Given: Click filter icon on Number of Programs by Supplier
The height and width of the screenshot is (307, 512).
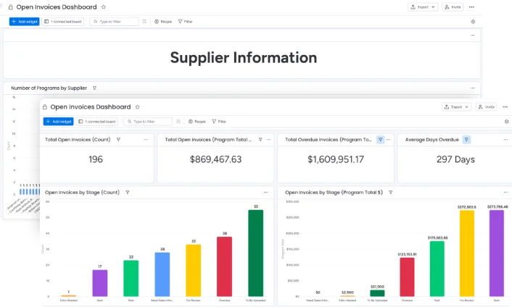Looking at the screenshot, I should (x=94, y=88).
